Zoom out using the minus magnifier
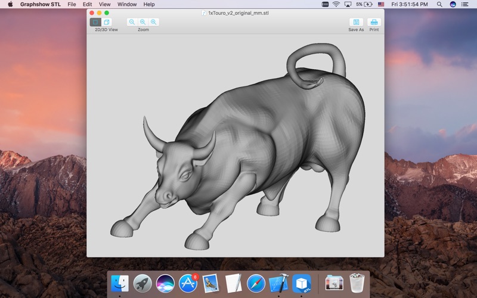 (132, 22)
